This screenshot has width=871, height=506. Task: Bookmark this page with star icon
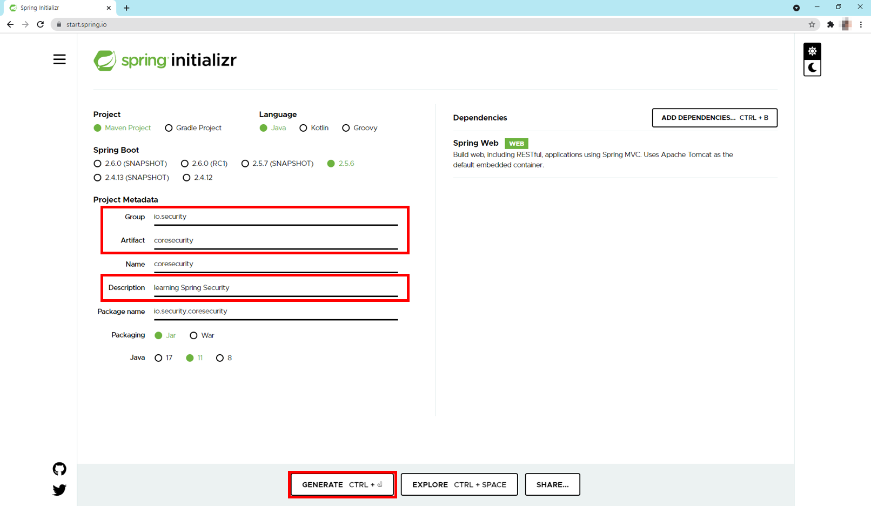coord(812,24)
